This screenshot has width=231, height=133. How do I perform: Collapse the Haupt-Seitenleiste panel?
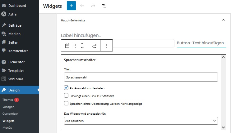pyautogui.click(x=223, y=20)
